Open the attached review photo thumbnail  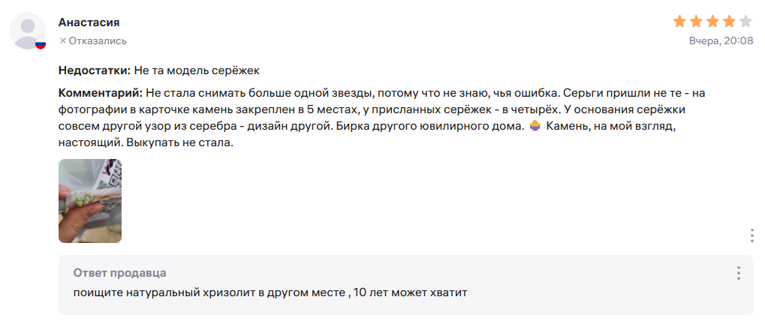tap(90, 201)
